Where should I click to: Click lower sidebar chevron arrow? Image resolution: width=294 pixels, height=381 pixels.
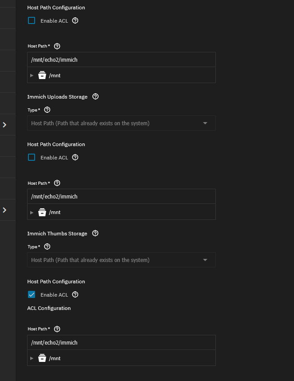tap(4, 210)
